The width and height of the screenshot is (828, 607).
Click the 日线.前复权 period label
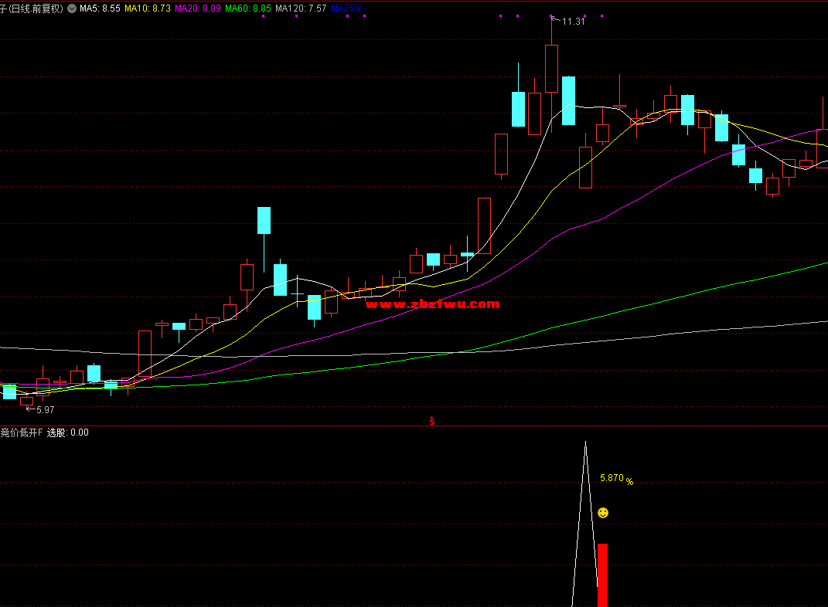36,8
